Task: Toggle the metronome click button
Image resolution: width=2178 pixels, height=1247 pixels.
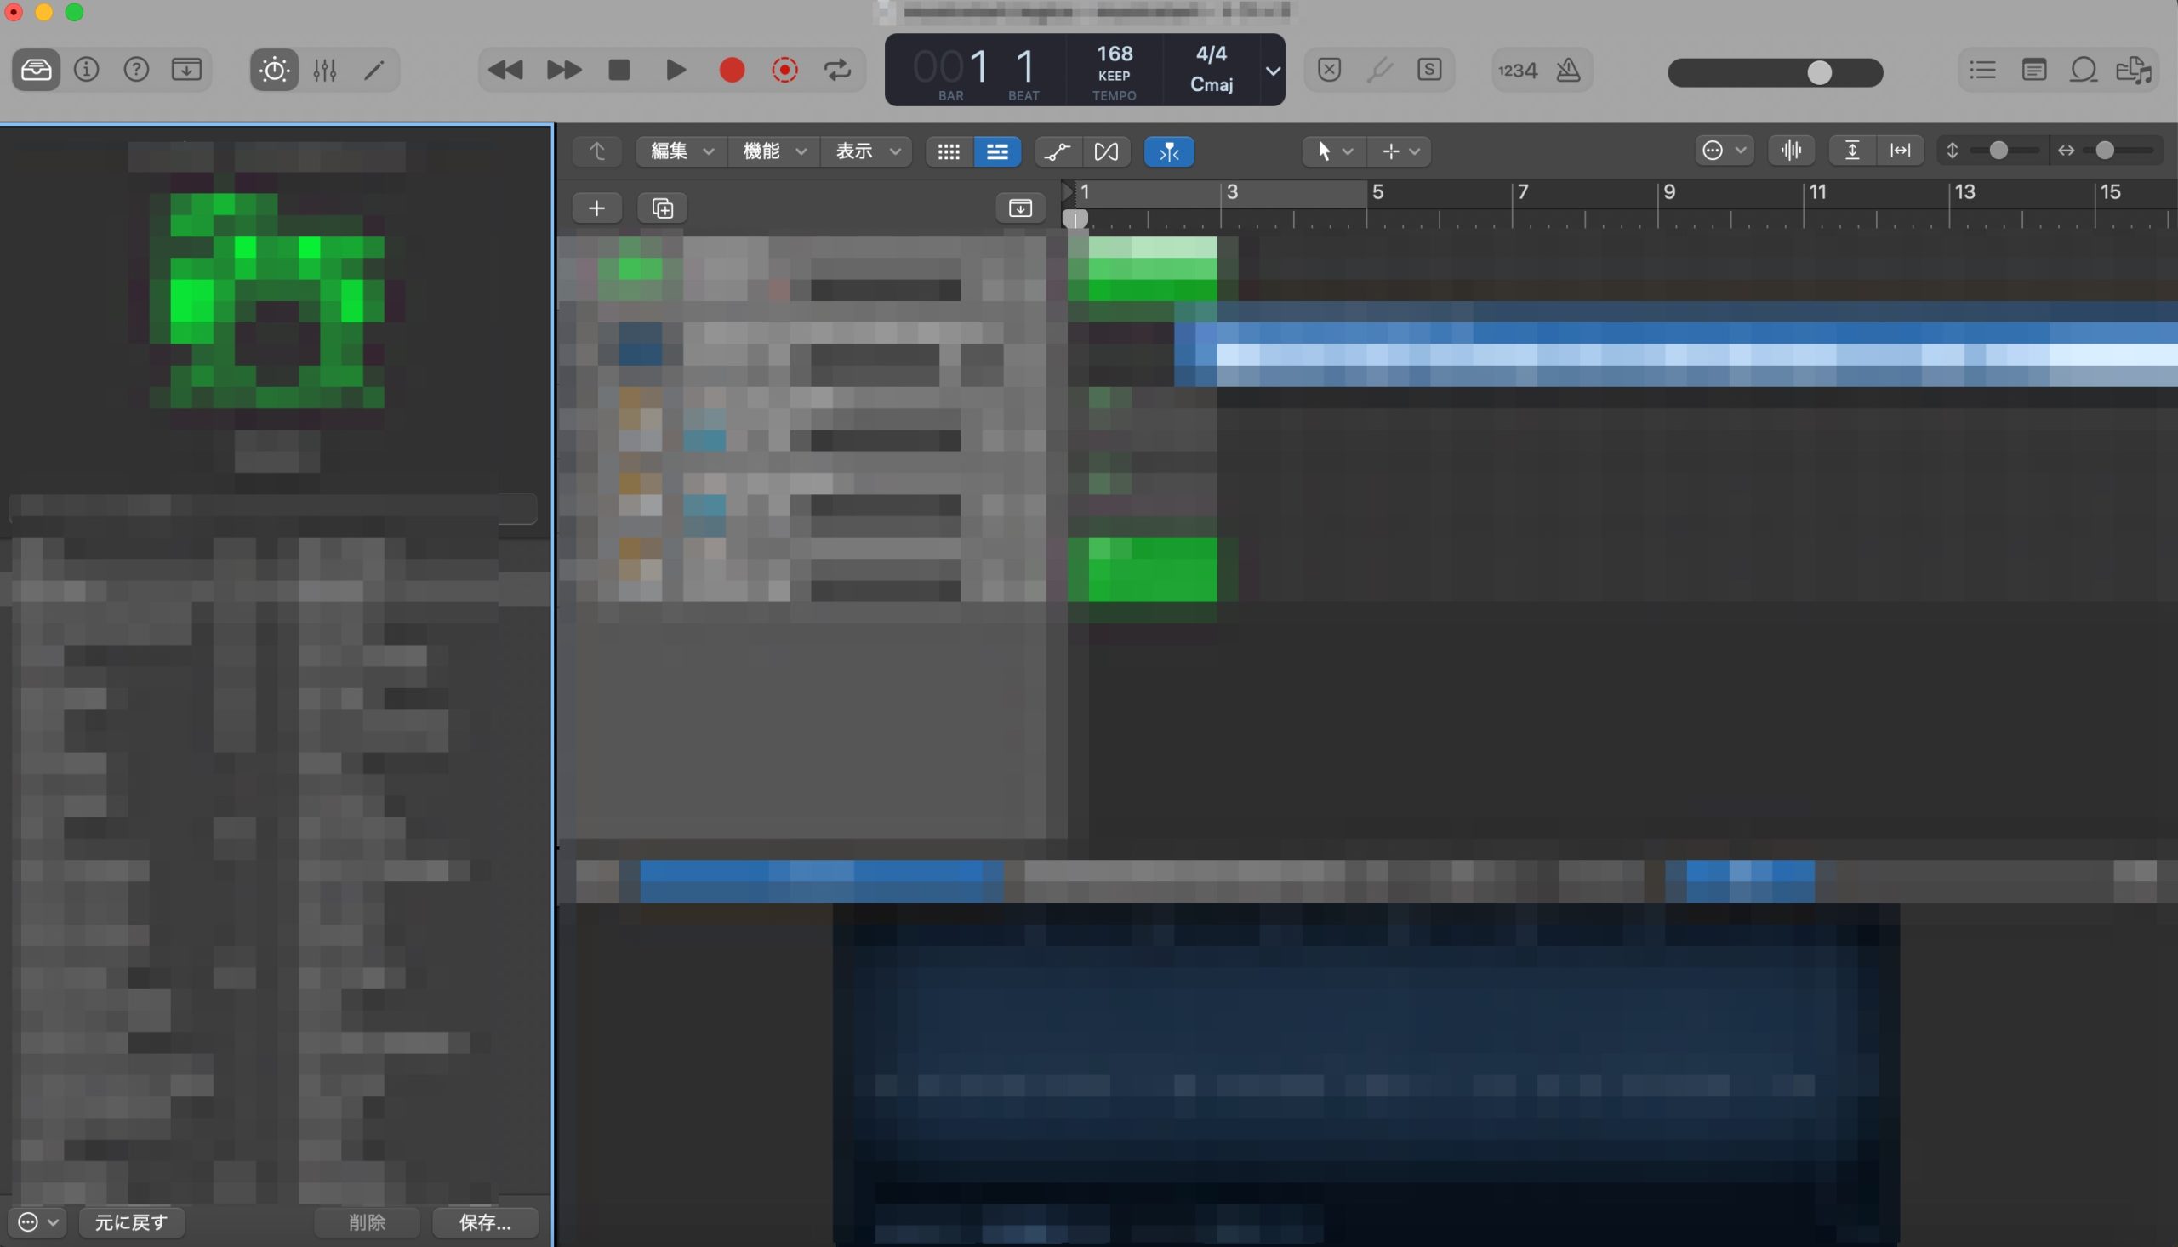Action: pyautogui.click(x=1567, y=70)
